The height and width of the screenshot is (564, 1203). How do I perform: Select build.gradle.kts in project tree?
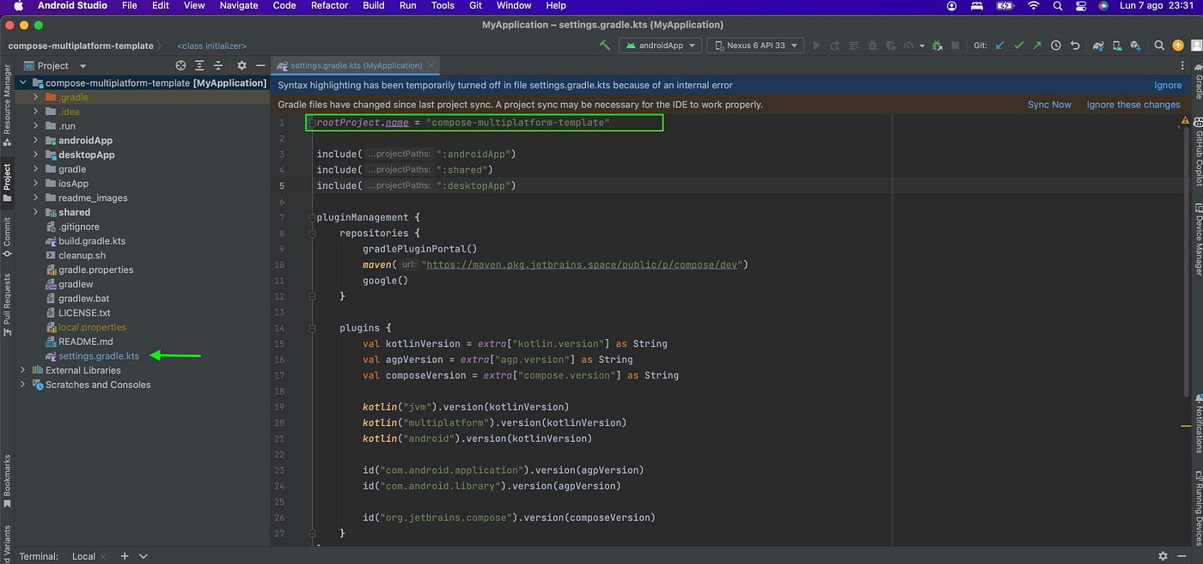(92, 241)
